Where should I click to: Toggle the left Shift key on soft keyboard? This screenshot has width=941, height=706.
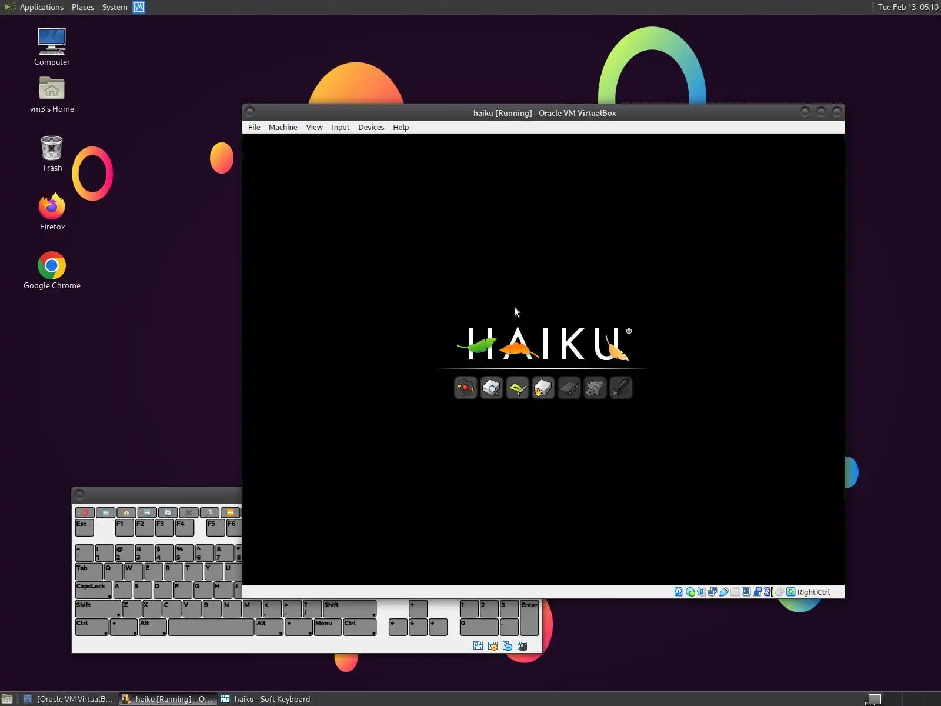98,608
